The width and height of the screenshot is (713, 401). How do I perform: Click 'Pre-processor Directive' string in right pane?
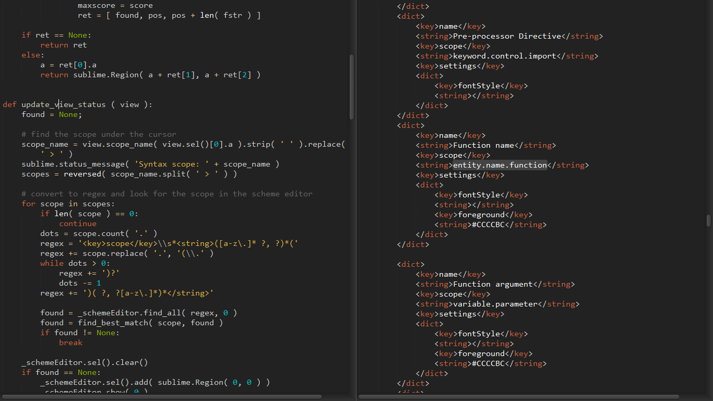pyautogui.click(x=507, y=37)
